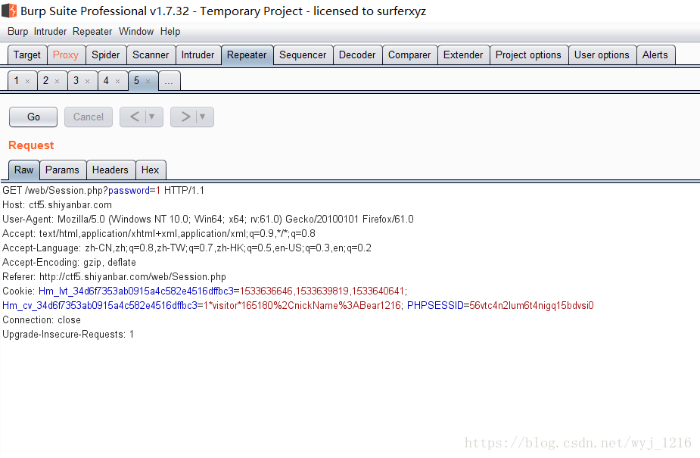Switch to the Extender tab
The height and width of the screenshot is (458, 700).
point(463,55)
